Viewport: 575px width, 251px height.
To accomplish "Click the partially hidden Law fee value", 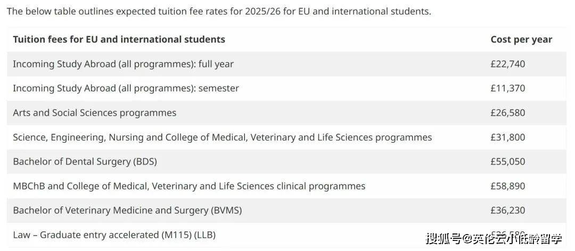I will pyautogui.click(x=508, y=234).
